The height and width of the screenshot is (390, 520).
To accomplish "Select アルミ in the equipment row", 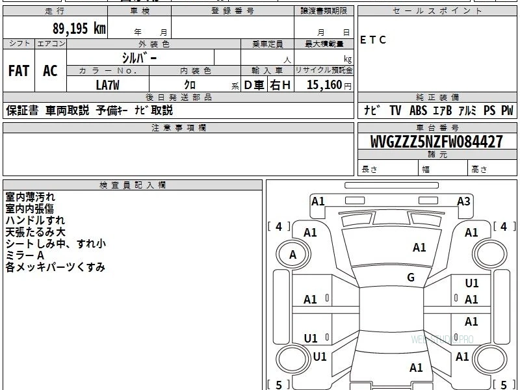I will coord(467,110).
